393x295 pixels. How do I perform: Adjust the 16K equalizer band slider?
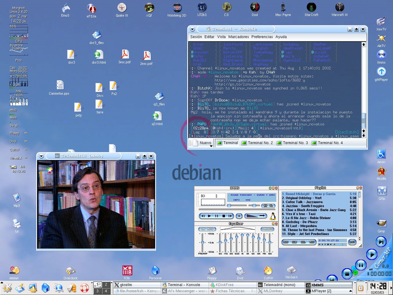click(270, 243)
